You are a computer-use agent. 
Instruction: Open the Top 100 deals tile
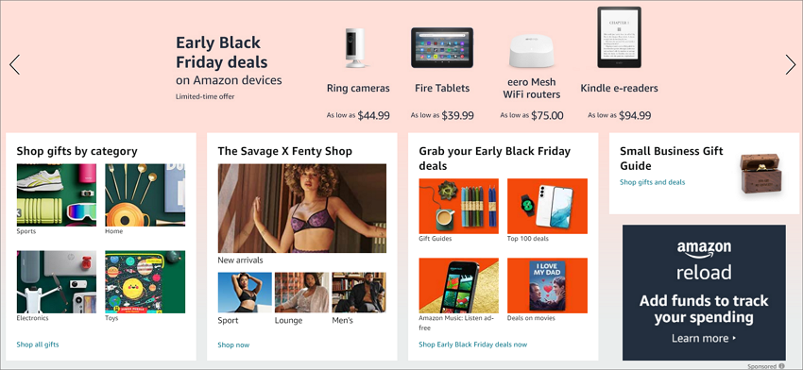pyautogui.click(x=547, y=207)
